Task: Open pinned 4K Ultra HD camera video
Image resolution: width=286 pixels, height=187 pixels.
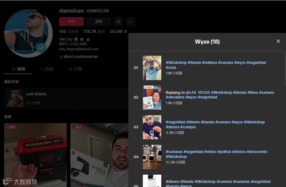Action: pyautogui.click(x=99, y=155)
